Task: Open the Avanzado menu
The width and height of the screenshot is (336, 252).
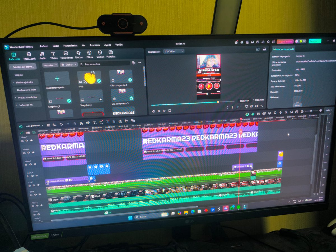Action: pos(95,45)
